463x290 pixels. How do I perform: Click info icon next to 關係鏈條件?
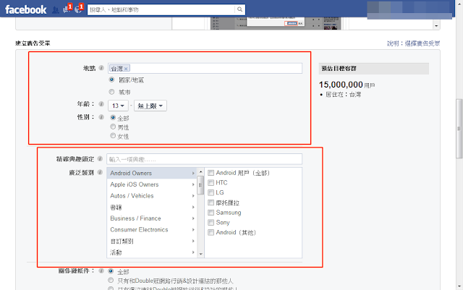(x=101, y=270)
